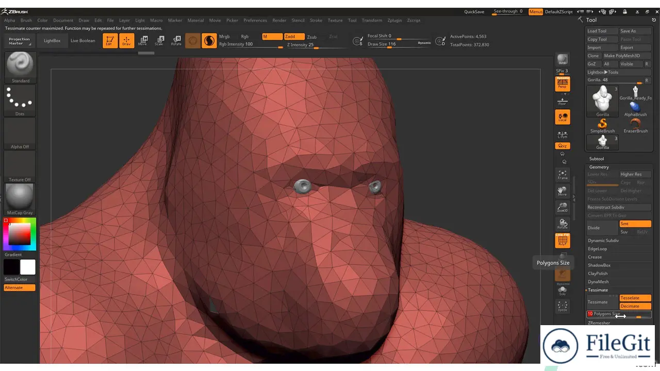The height and width of the screenshot is (371, 660).
Task: Open the Brush menu
Action: (26, 20)
